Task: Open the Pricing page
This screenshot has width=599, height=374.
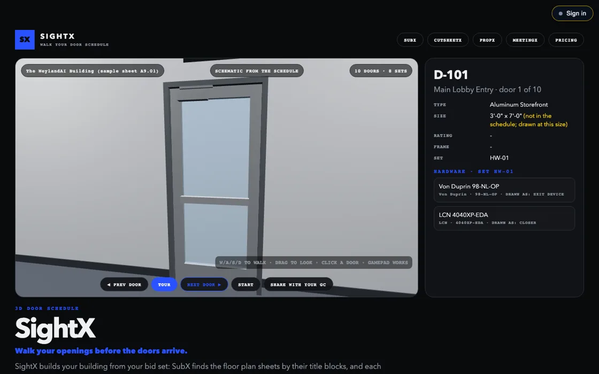Action: [x=566, y=40]
